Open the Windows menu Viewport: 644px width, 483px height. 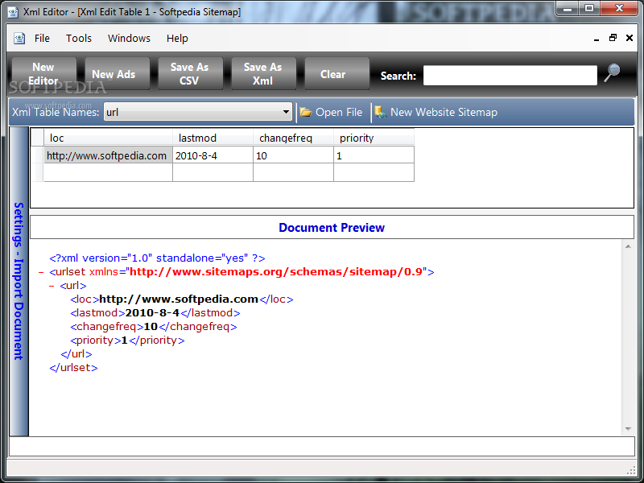129,38
